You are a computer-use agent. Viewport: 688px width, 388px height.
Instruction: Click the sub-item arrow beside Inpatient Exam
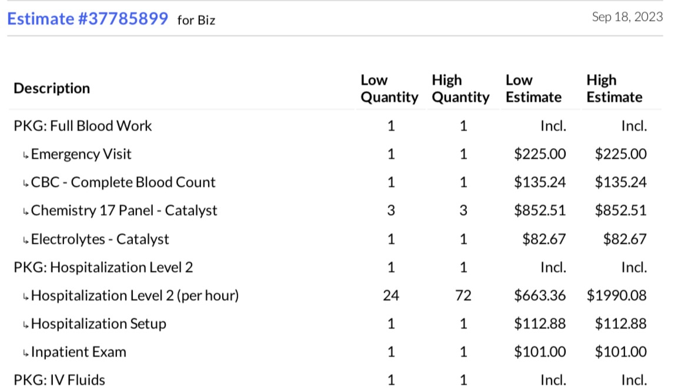click(26, 353)
